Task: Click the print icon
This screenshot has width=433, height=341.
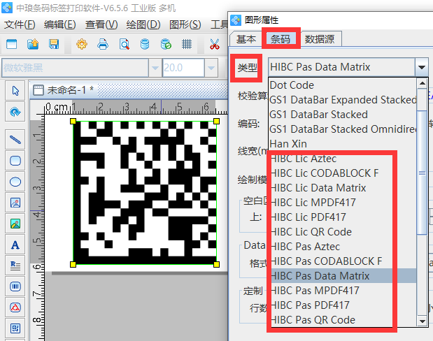Action: (x=103, y=44)
